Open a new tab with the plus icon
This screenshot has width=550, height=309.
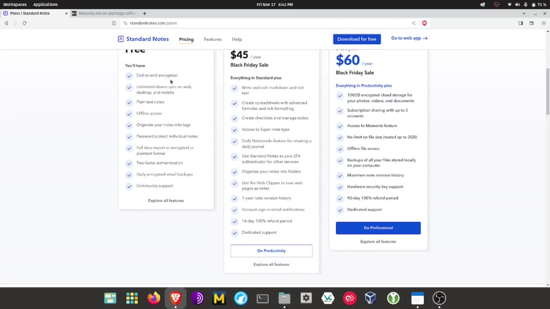pyautogui.click(x=144, y=13)
